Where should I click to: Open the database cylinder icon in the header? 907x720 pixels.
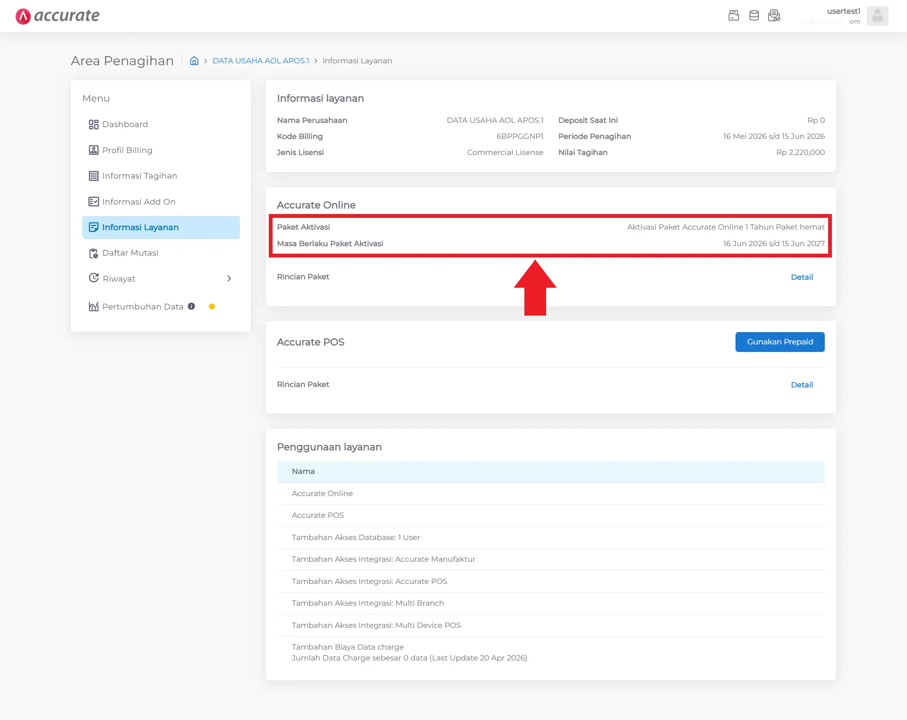pos(754,16)
